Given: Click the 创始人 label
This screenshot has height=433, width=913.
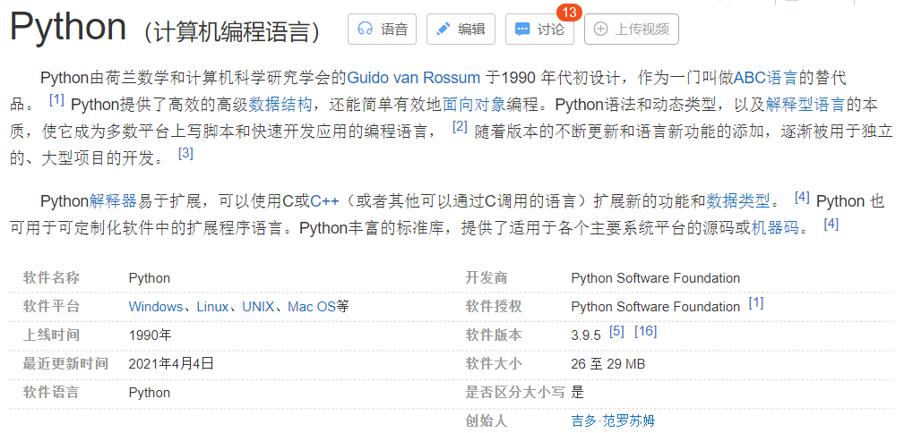Looking at the screenshot, I should [487, 420].
